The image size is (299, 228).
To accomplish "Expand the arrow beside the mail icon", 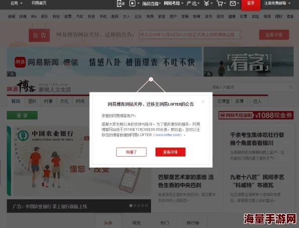I will (x=238, y=4).
